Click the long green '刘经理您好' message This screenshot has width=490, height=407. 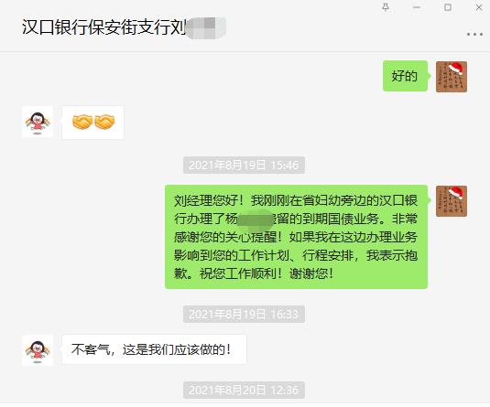coord(296,237)
